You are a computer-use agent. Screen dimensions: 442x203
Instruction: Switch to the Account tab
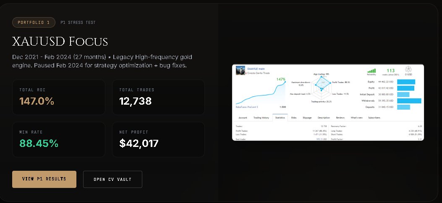[x=243, y=118]
